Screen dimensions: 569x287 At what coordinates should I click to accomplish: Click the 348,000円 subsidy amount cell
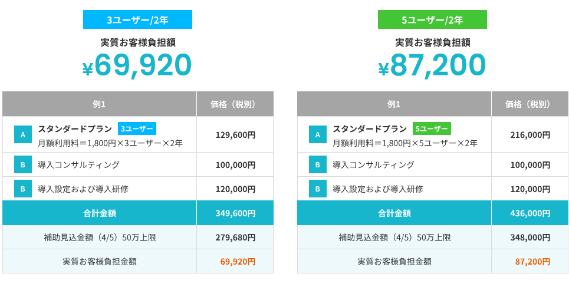click(x=530, y=237)
